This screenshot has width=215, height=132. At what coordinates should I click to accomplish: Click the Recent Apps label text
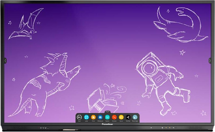[x=135, y=121]
